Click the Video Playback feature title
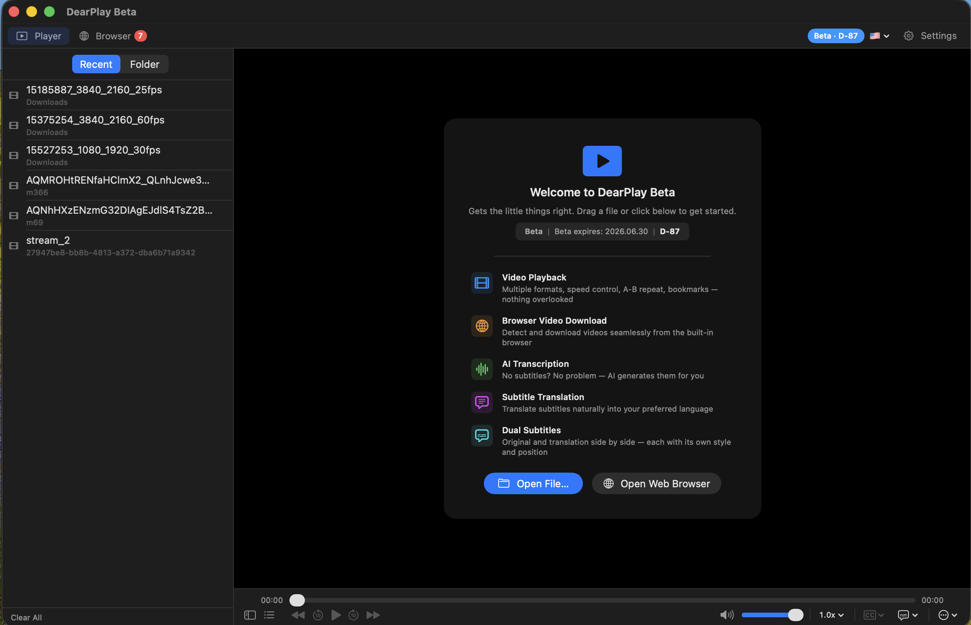This screenshot has width=971, height=625. (x=534, y=277)
